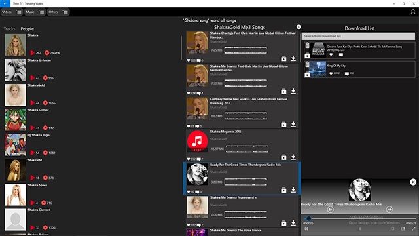Open the Music menu dropdown
This screenshot has width=419, height=236.
(35, 12)
